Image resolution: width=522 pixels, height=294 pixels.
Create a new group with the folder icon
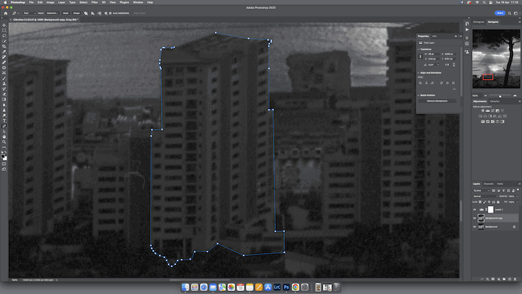pos(504,279)
